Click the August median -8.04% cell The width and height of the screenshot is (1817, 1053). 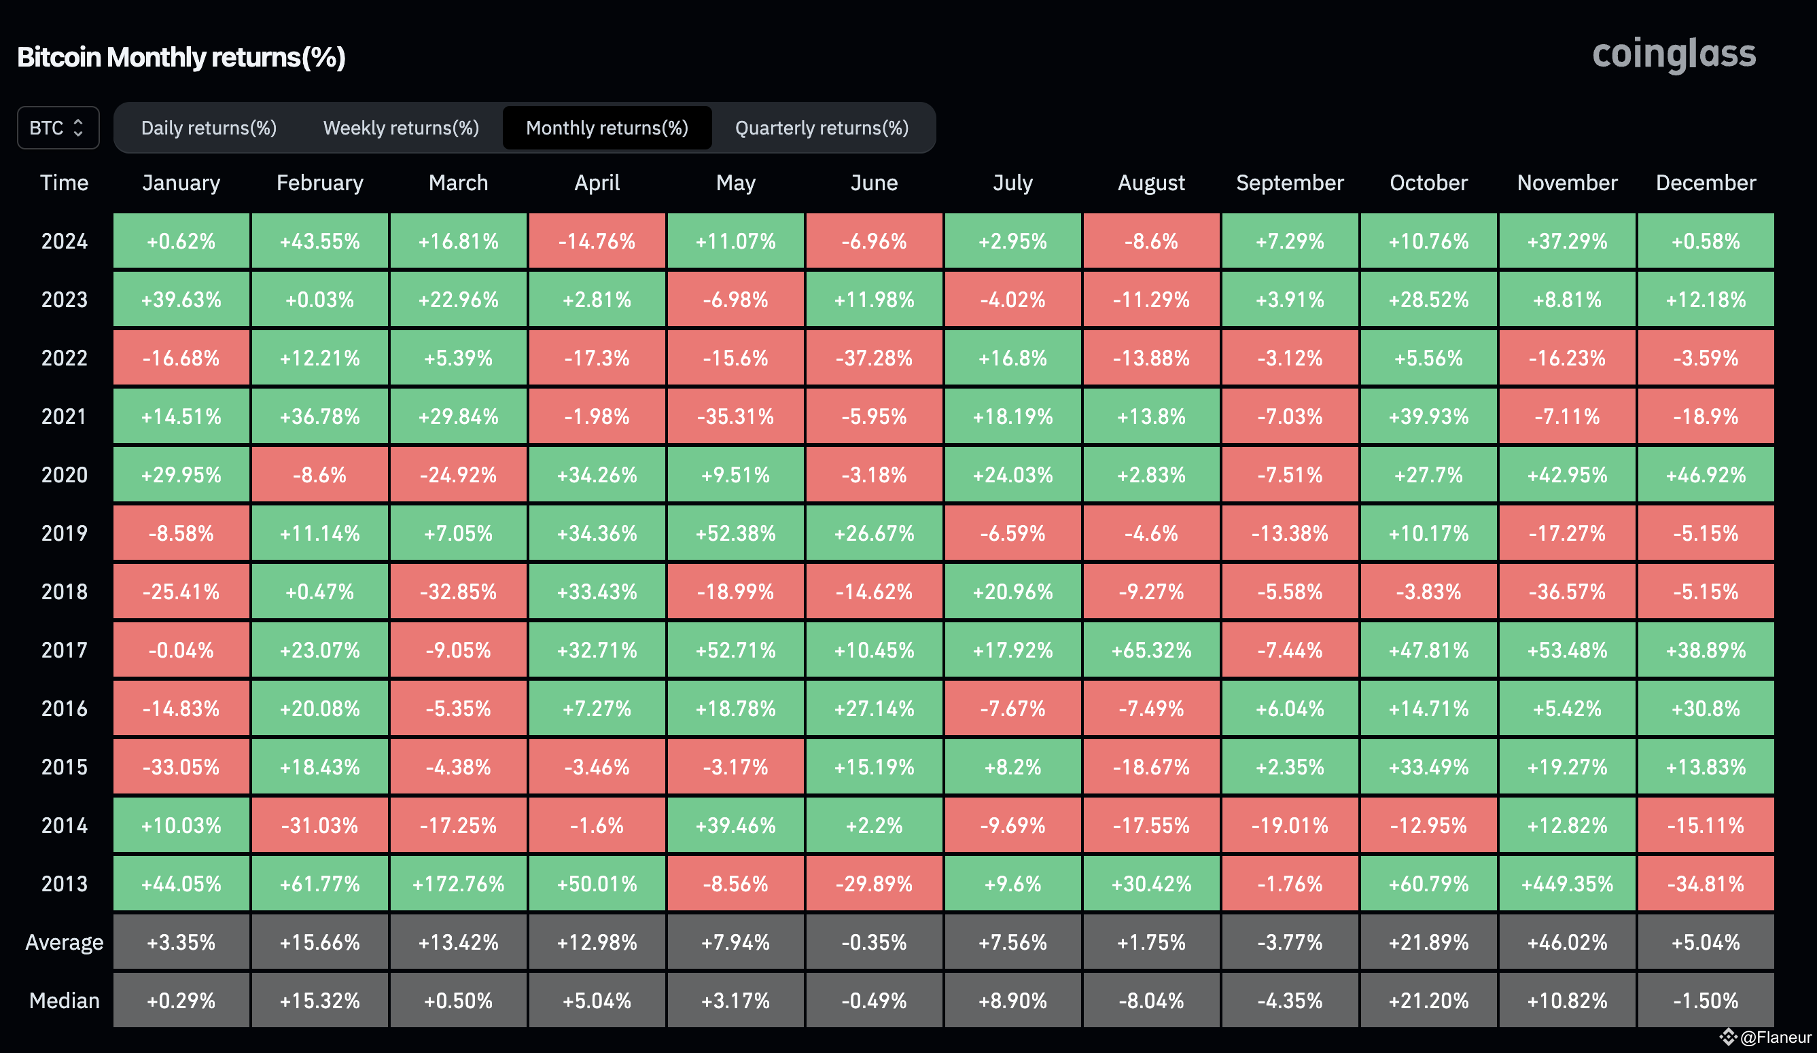pyautogui.click(x=1152, y=1001)
